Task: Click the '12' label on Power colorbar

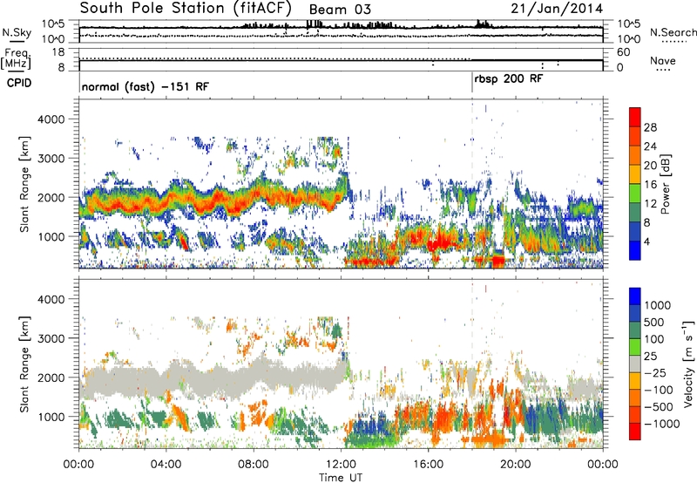Action: click(650, 204)
